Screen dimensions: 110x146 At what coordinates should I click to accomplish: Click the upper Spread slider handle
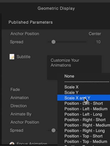(53, 42)
